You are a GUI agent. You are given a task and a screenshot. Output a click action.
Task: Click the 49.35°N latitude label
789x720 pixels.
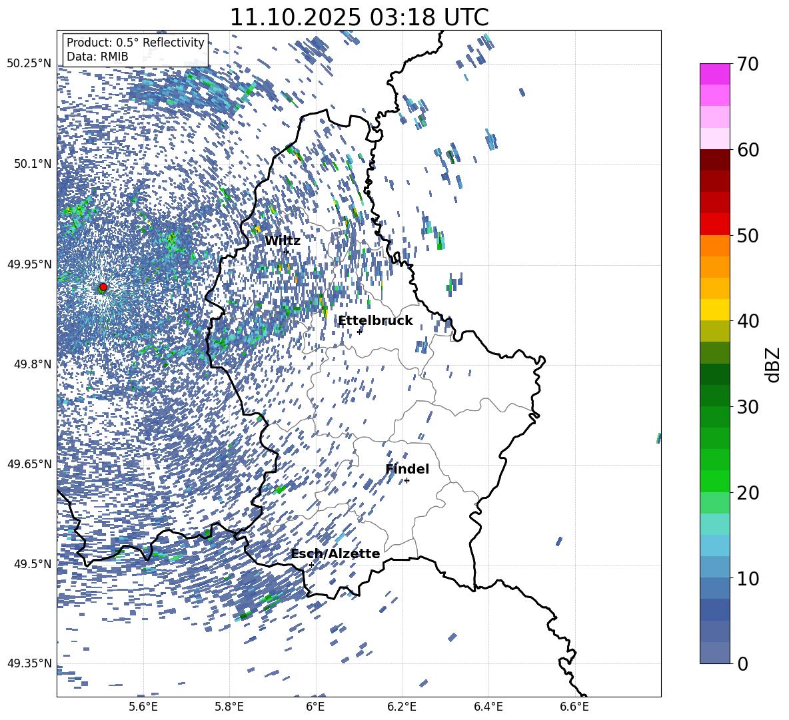[29, 663]
